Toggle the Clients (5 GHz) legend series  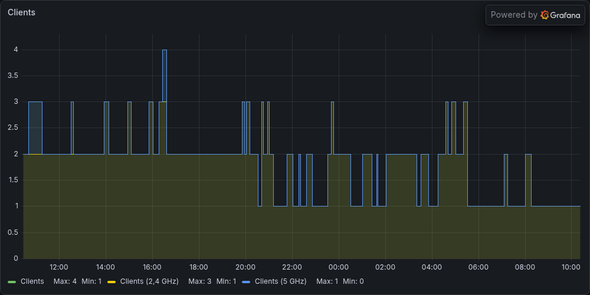click(281, 281)
